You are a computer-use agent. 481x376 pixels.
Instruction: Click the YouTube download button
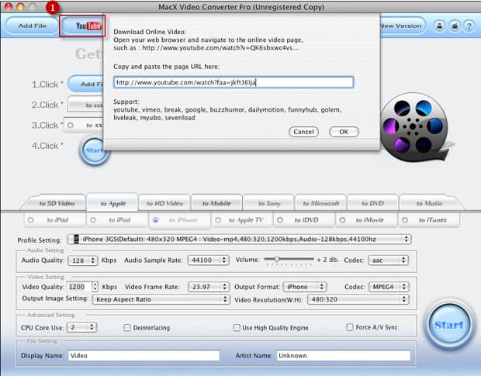[x=82, y=26]
